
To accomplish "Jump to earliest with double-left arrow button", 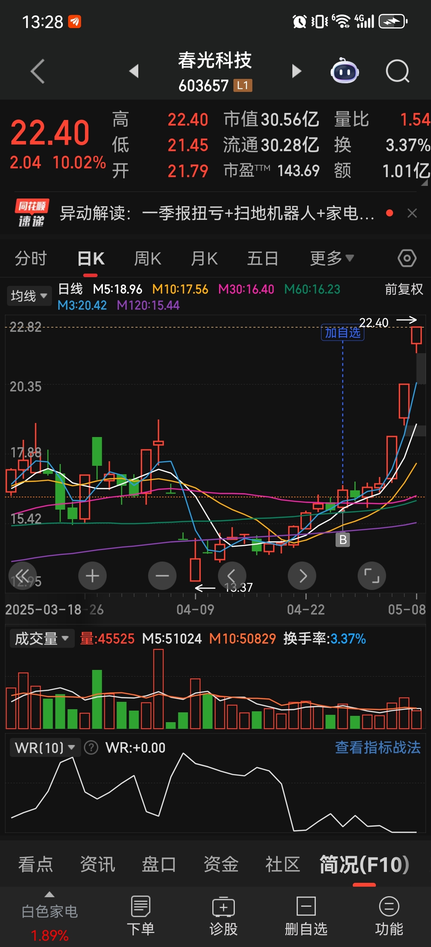I will (22, 576).
